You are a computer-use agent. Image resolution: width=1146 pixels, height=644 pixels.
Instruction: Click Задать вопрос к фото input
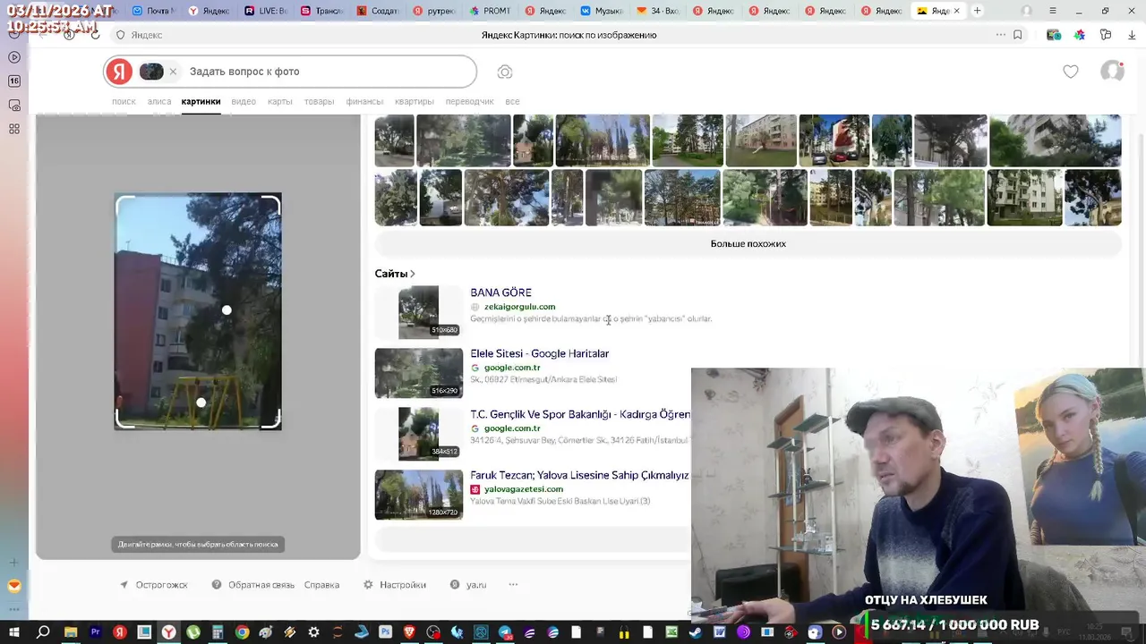tap(327, 72)
